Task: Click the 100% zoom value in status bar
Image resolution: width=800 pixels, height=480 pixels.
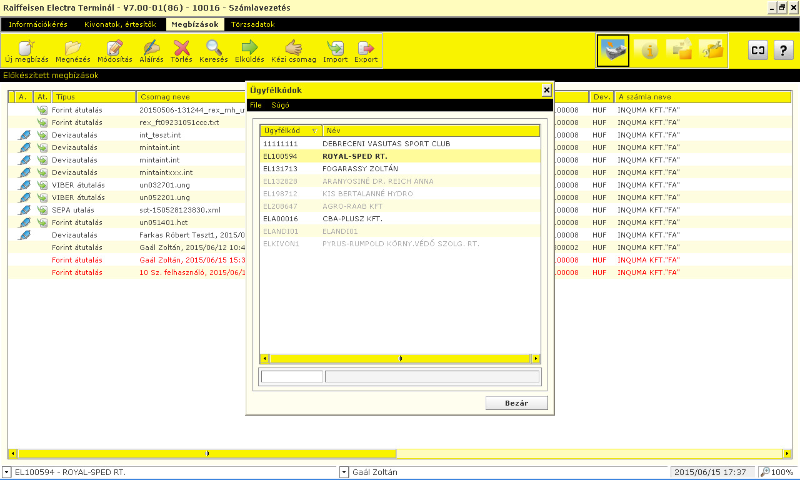Action: 782,472
